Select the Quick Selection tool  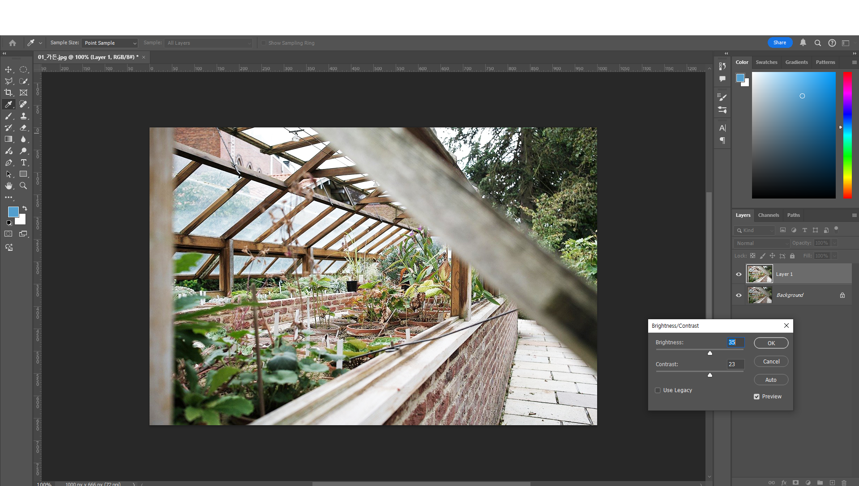pos(23,81)
